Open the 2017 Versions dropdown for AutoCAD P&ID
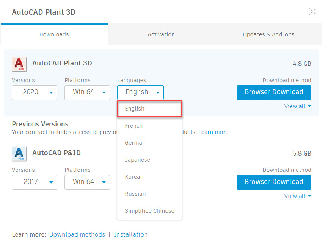 34,182
